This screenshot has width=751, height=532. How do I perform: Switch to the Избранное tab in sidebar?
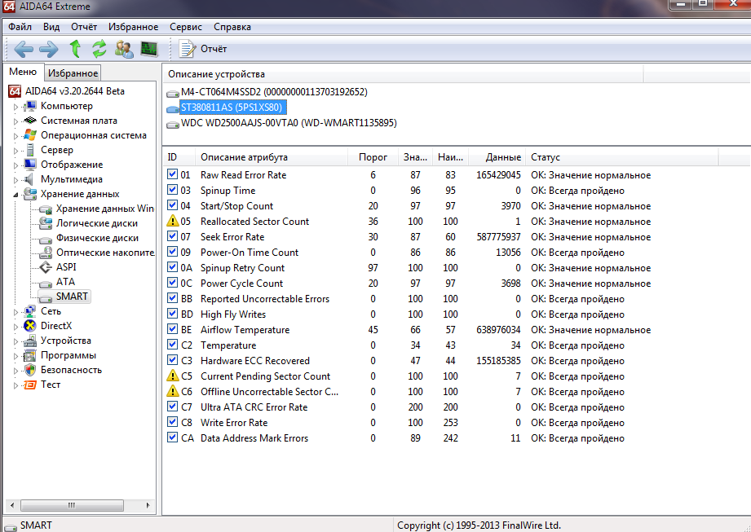click(73, 73)
